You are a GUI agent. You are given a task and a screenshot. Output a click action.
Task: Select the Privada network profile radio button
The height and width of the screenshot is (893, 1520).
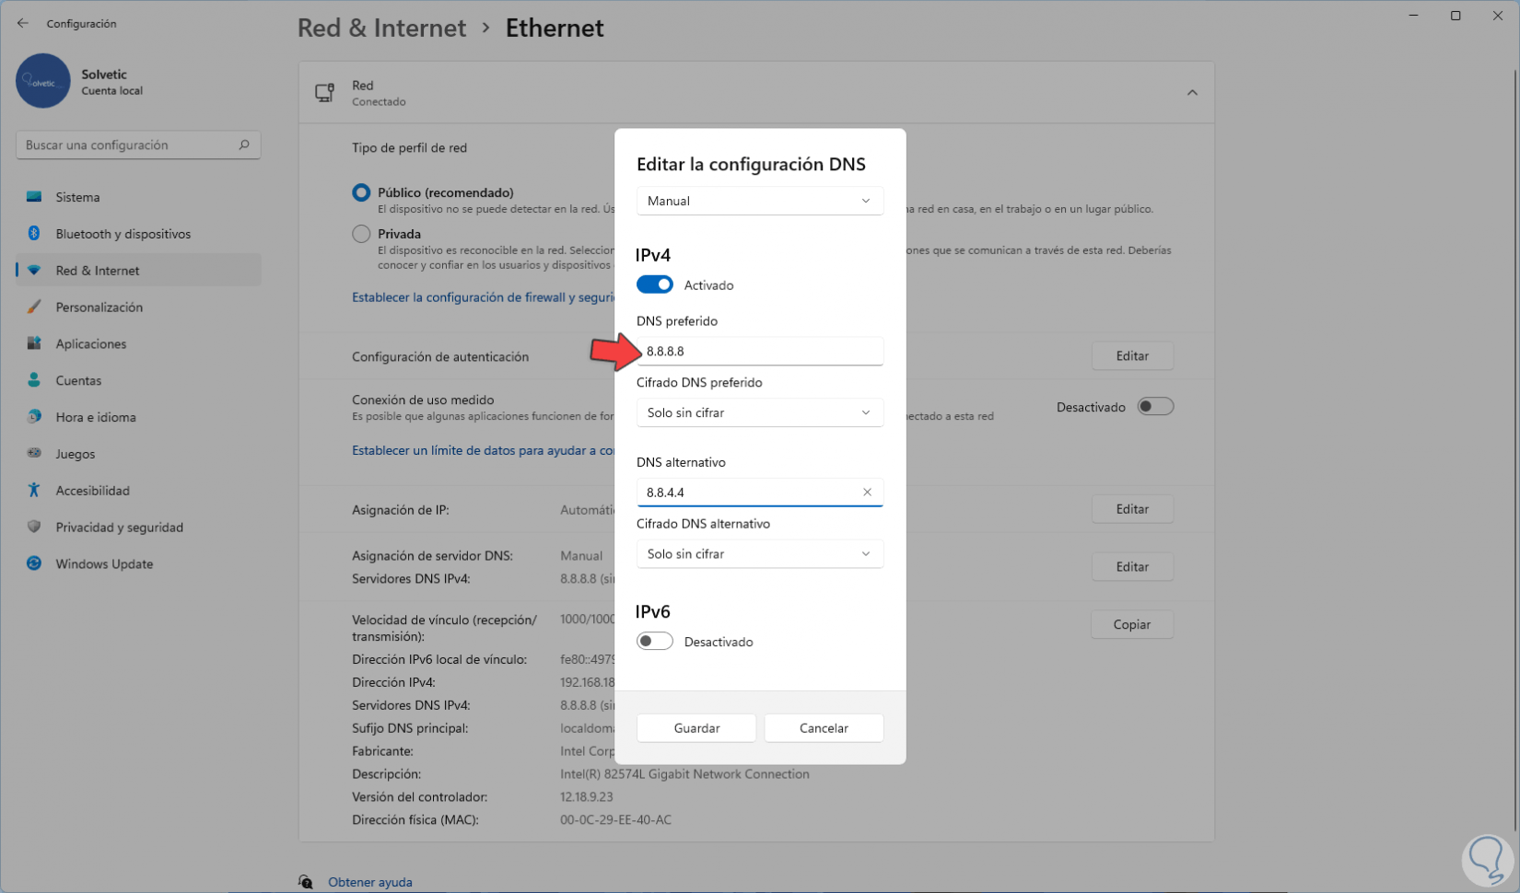[361, 234]
